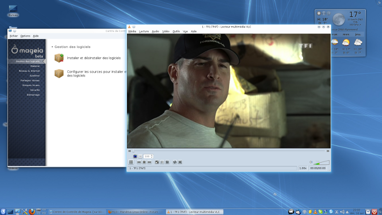The image size is (382, 215).
Task: Switch to MLO Mandriva Linux Online Firefox taskbar entry
Action: click(136, 212)
